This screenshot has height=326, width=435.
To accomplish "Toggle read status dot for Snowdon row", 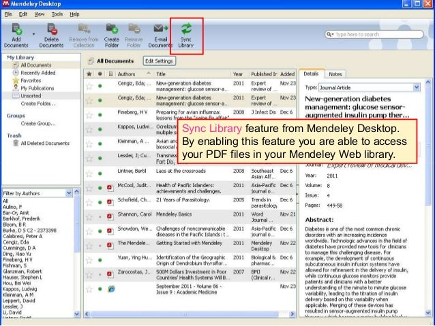I will pyautogui.click(x=100, y=231).
